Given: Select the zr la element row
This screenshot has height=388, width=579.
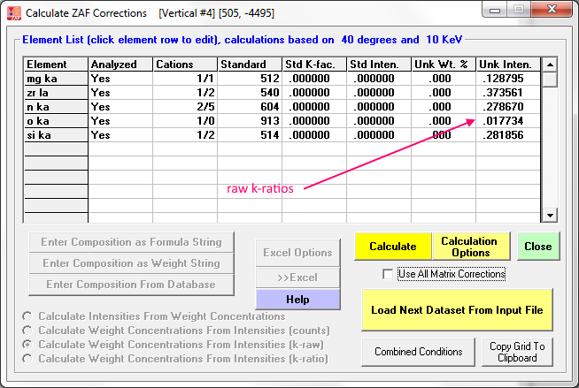Looking at the screenshot, I should click(55, 93).
